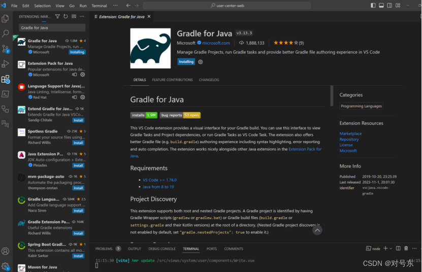Open the Explorer view in activity bar
The image size is (422, 272).
5,19
